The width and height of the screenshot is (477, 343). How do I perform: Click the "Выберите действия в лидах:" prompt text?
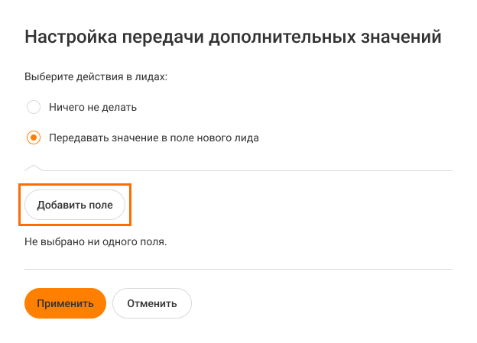(x=96, y=78)
